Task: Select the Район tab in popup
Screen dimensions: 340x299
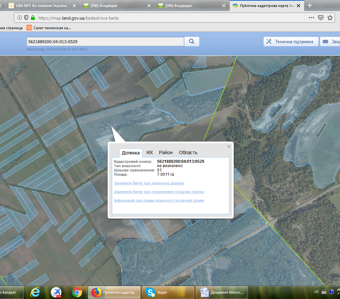Action: 166,152
